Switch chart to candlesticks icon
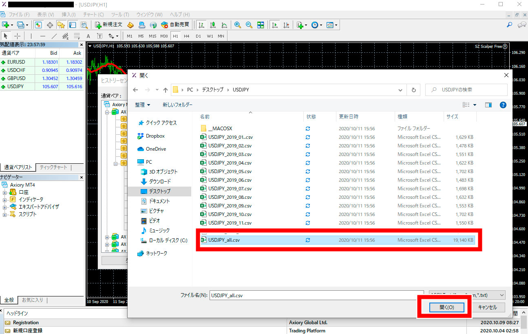Screen dimensions: 528x334 pyautogui.click(x=213, y=25)
